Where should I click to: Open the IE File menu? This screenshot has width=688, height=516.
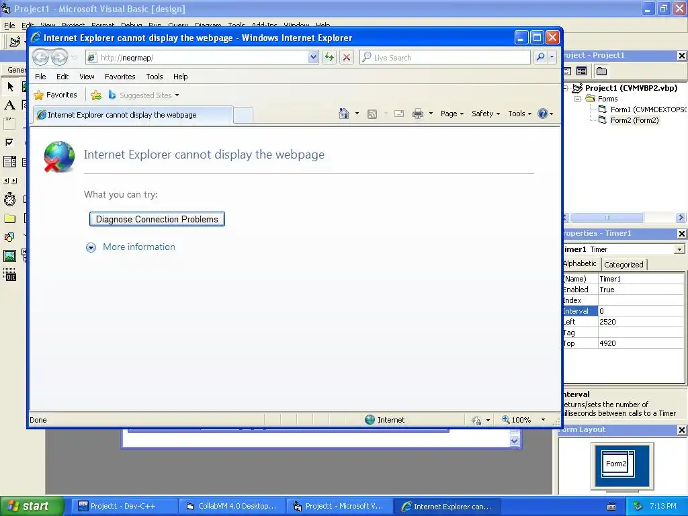pos(40,77)
